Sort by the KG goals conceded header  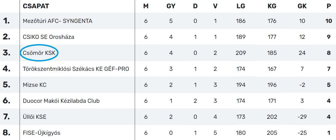pos(272,6)
